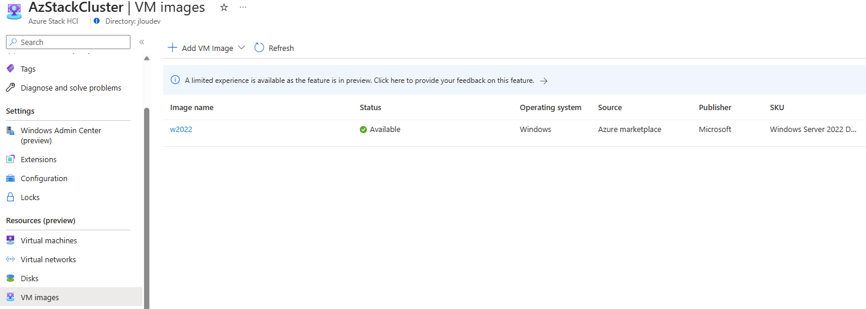866x309 pixels.
Task: Click the Extensions icon
Action: coord(11,159)
